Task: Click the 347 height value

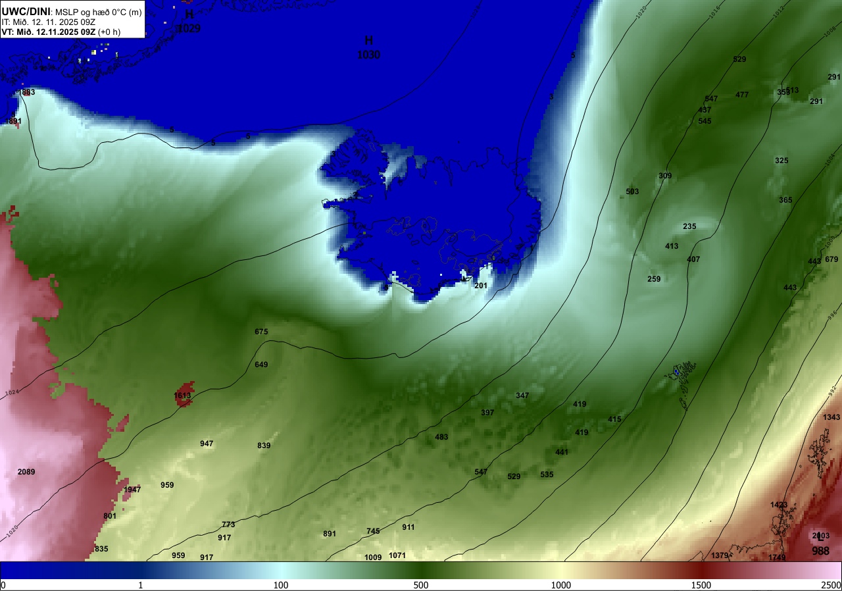Action: point(522,396)
